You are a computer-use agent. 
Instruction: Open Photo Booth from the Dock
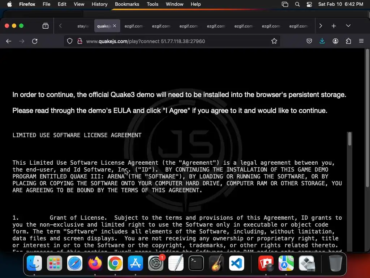click(x=266, y=263)
